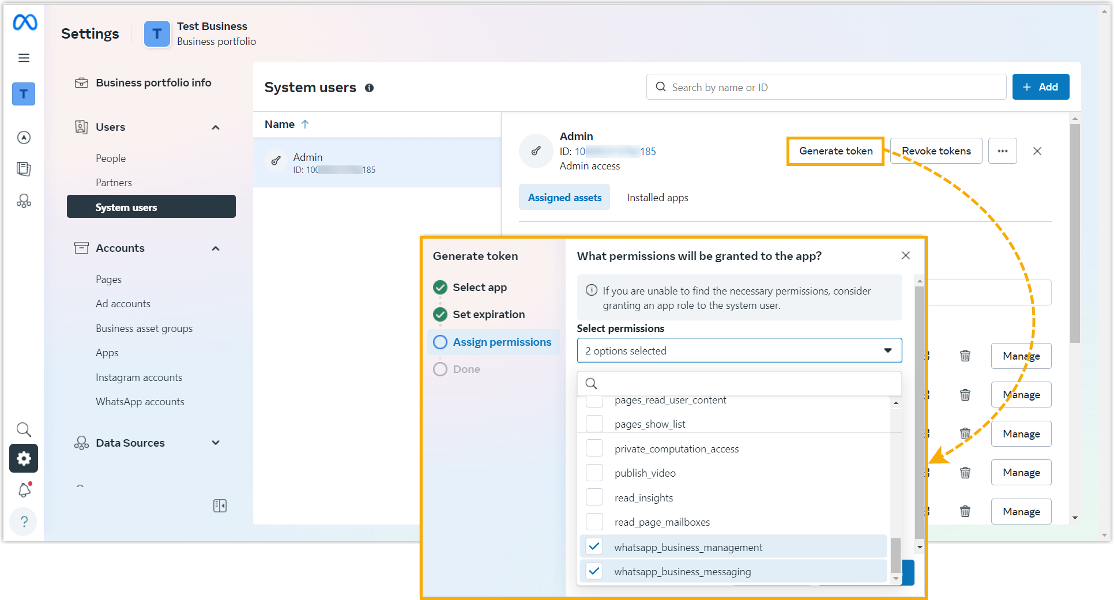Open the hamburger menu in left rail

coord(24,58)
